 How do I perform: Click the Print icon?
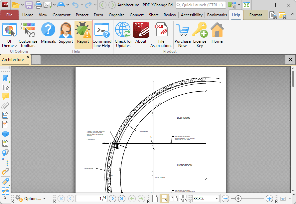[x=38, y=5]
